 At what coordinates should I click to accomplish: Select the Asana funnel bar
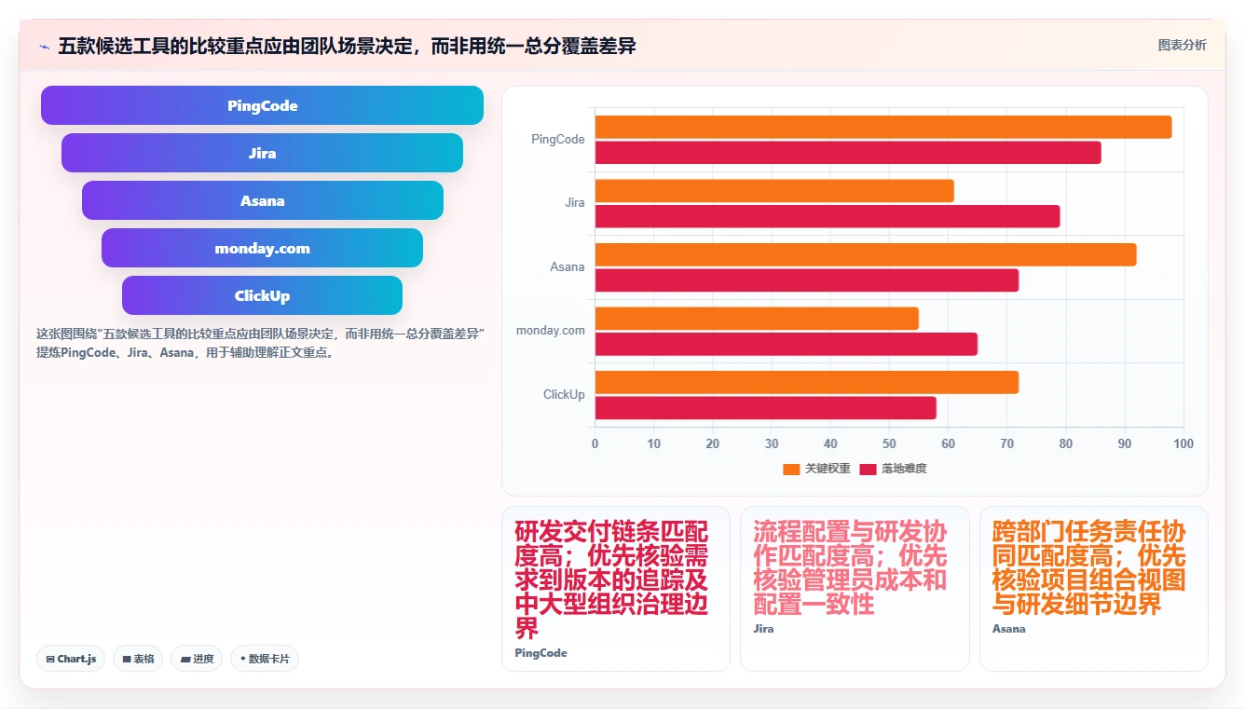pyautogui.click(x=262, y=200)
